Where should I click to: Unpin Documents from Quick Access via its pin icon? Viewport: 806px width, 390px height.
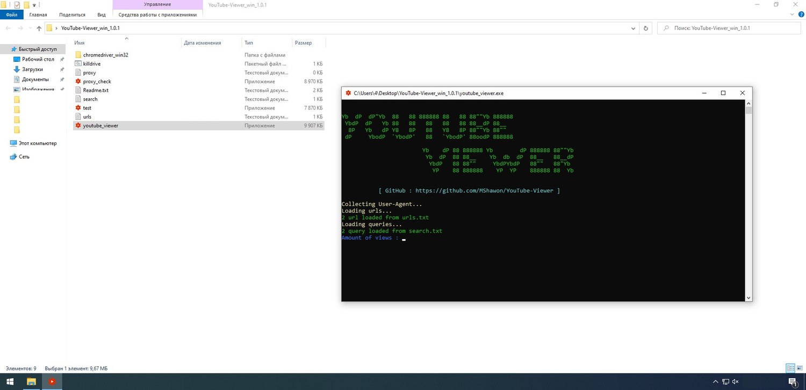[62, 80]
